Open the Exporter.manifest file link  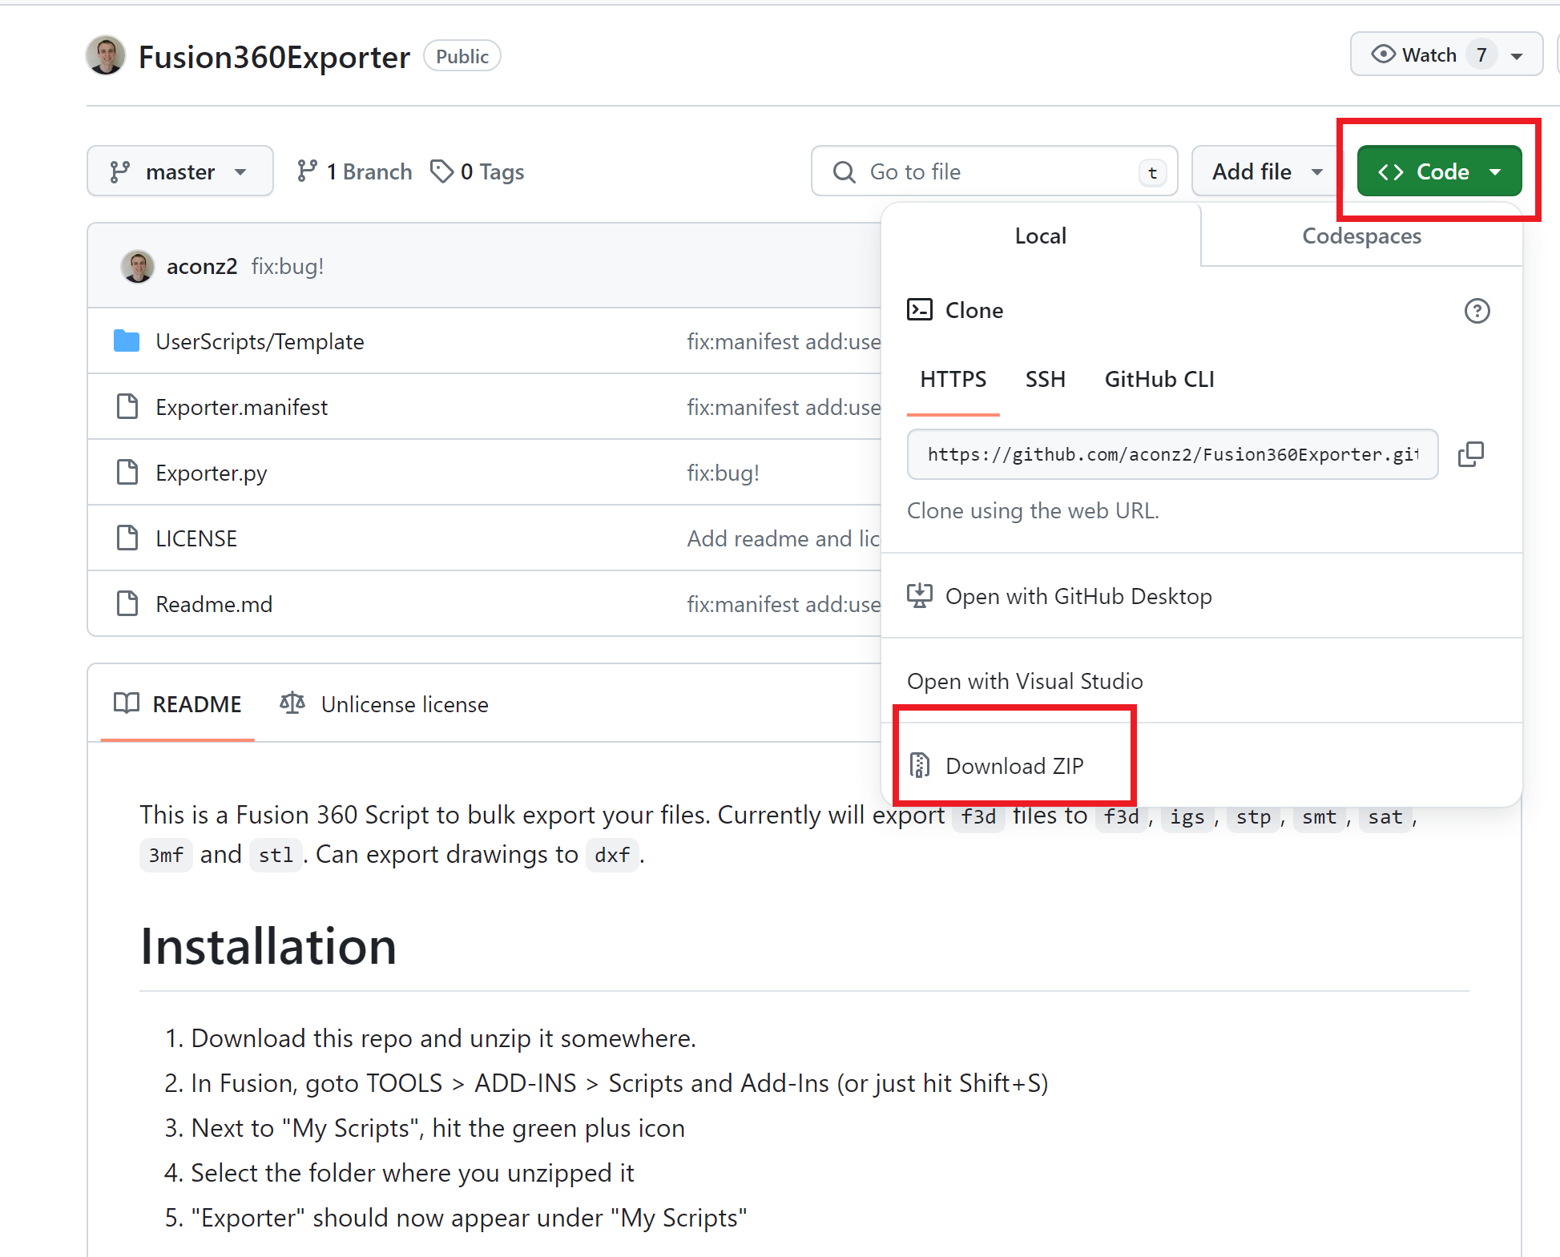(241, 407)
